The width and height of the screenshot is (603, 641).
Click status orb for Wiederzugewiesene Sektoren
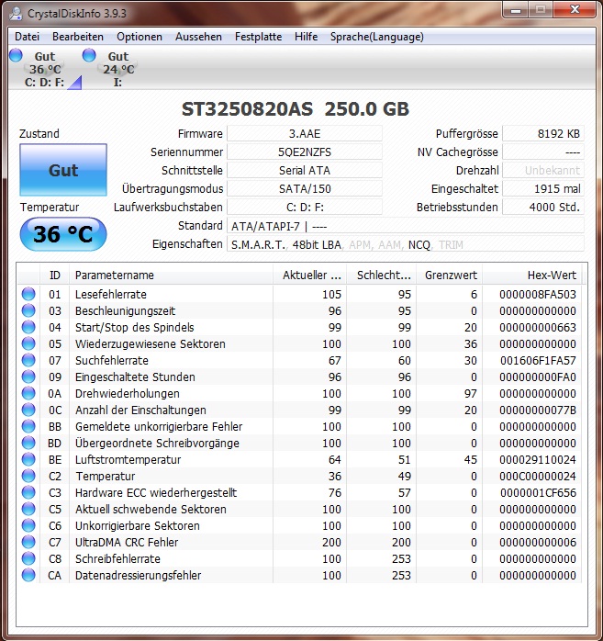coord(28,343)
